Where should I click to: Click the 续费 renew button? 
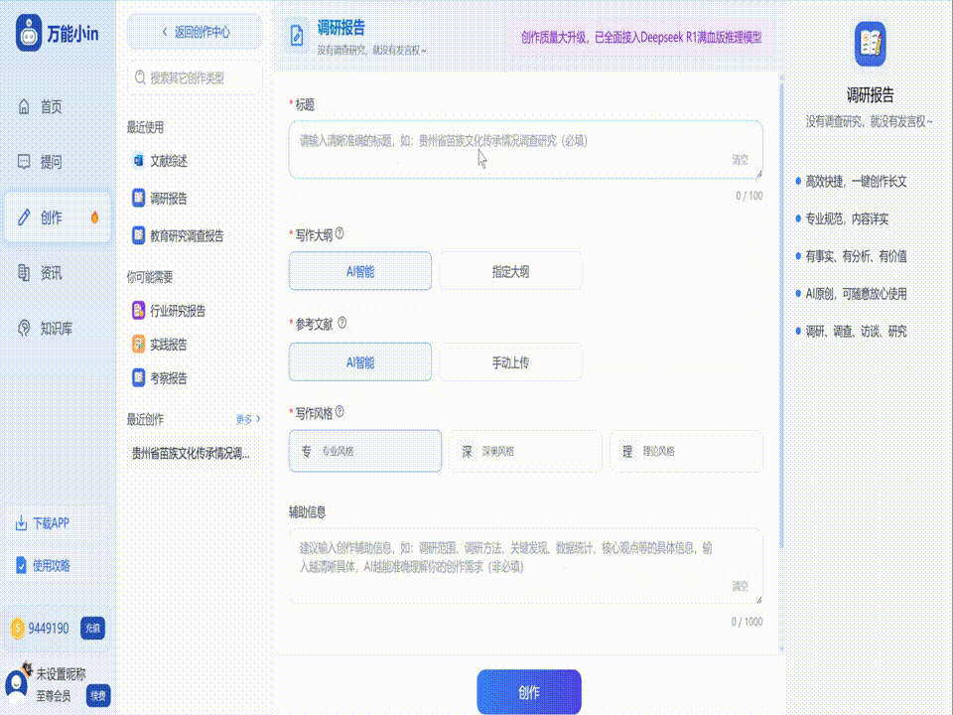98,695
